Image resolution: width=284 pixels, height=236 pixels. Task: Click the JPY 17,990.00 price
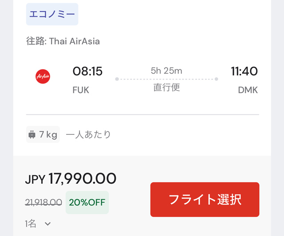[x=71, y=178]
